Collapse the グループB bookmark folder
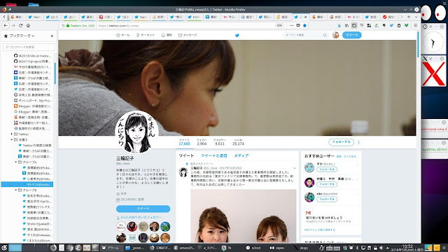 (16, 190)
